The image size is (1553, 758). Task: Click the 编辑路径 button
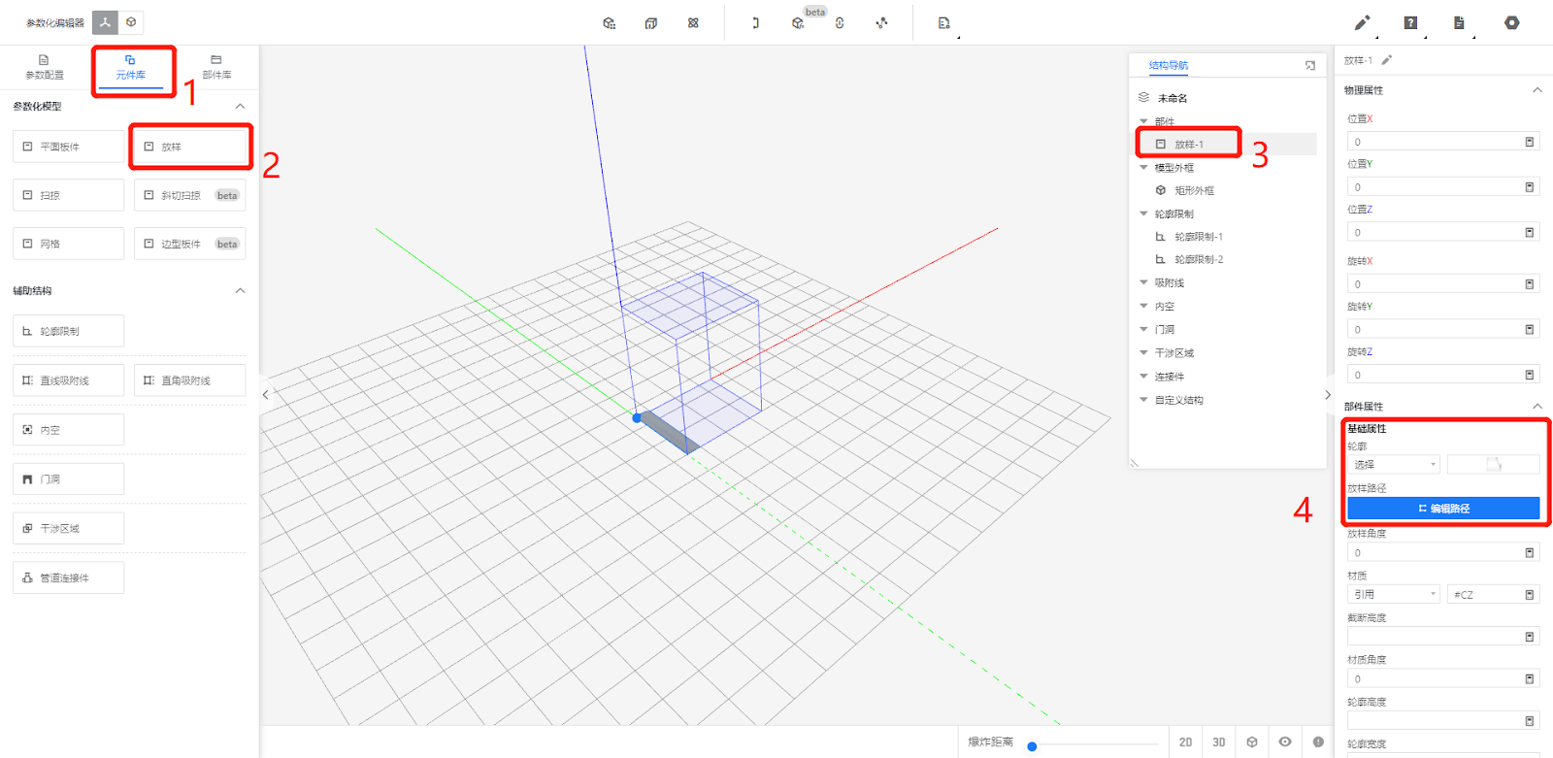tap(1442, 509)
